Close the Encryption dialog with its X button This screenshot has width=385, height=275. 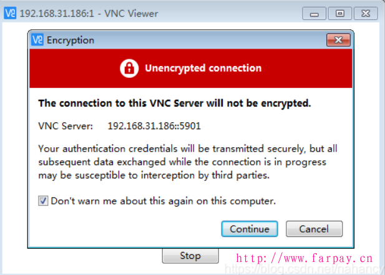point(338,40)
